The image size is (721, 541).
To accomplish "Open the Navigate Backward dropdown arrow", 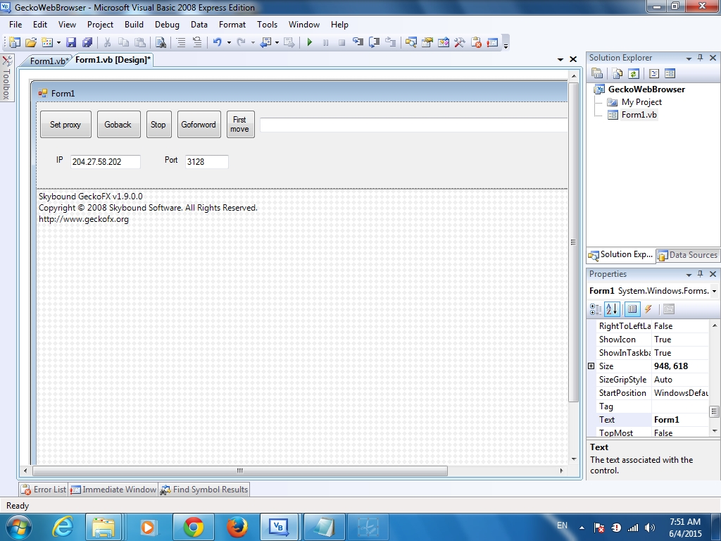I will (x=277, y=43).
